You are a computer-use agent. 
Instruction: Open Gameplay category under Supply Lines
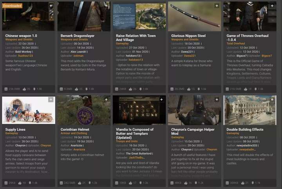tap(11, 133)
